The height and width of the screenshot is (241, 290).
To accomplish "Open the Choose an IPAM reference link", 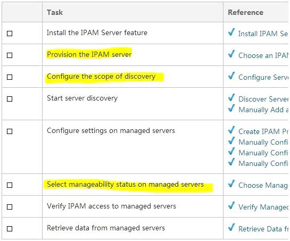I will pyautogui.click(x=263, y=55).
